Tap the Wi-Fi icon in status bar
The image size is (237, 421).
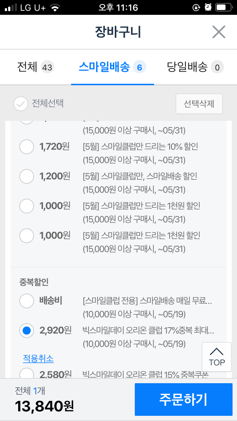(55, 7)
